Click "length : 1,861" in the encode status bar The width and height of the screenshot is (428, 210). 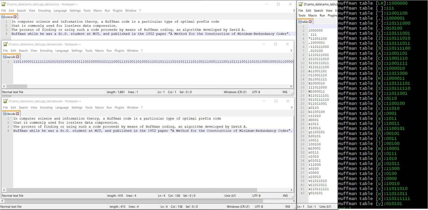(116, 92)
